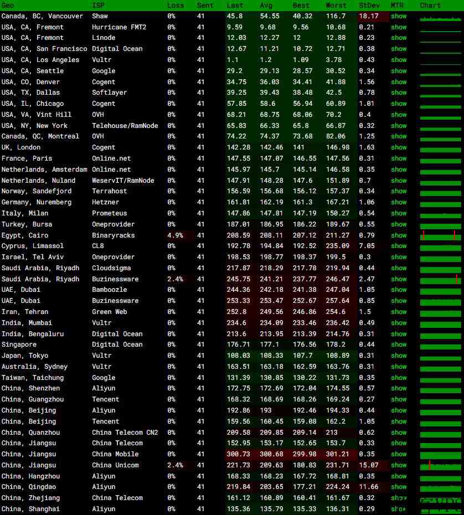Open the chart for Egypt, Cairo row
This screenshot has width=464, height=515.
(x=440, y=235)
